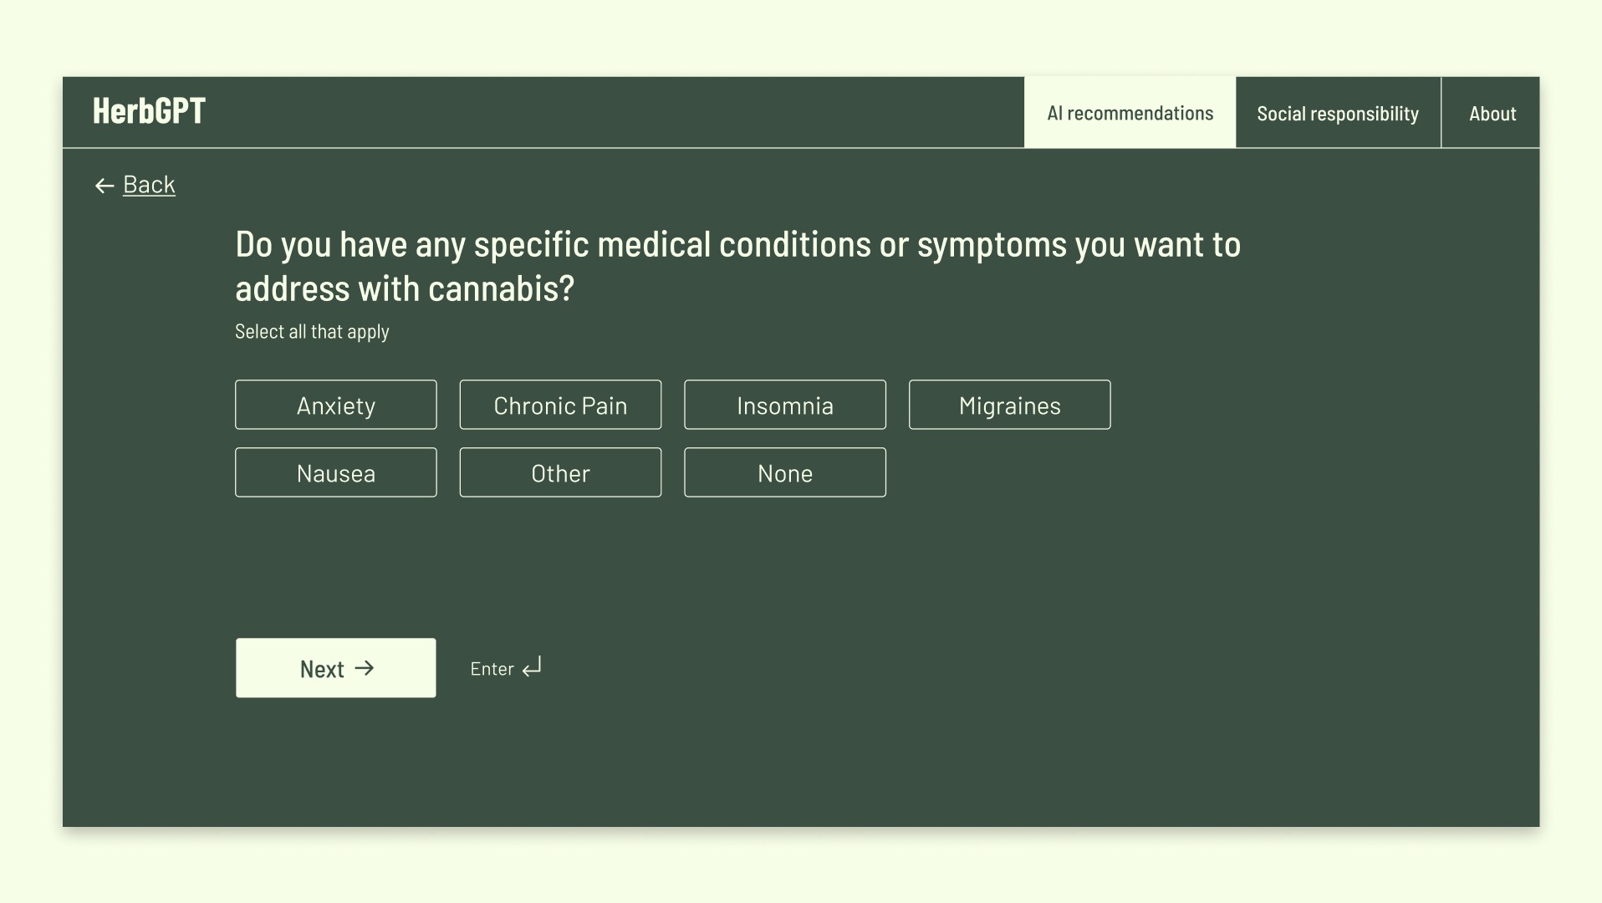The image size is (1602, 903).
Task: Click the Enter shortcut hint text
Action: (492, 669)
